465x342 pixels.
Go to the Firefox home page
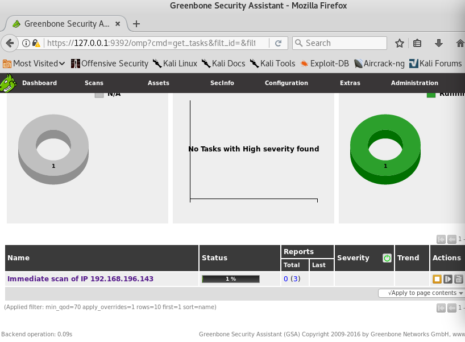460,43
